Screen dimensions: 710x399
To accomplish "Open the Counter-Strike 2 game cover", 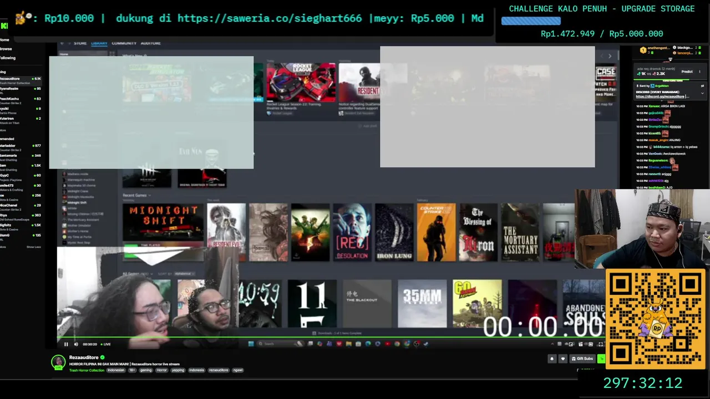I will (436, 232).
